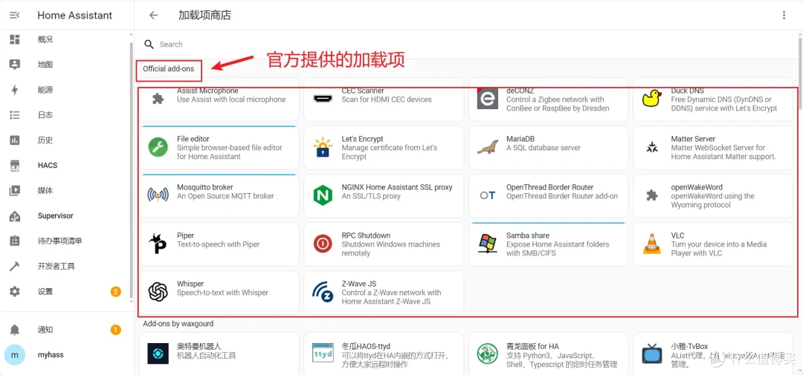The width and height of the screenshot is (803, 375).
Task: Open the OpenThread Border Router card
Action: tap(548, 195)
